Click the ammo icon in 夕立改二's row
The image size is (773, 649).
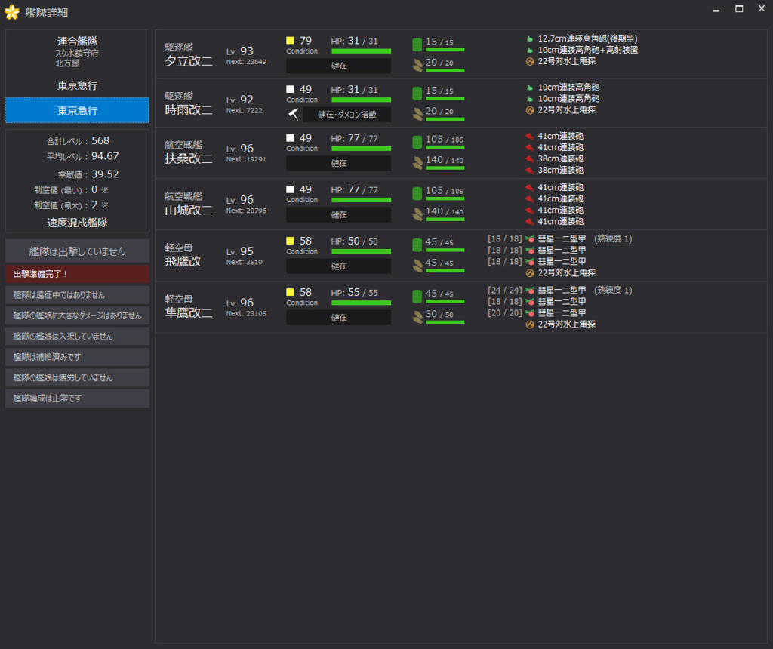pos(417,65)
